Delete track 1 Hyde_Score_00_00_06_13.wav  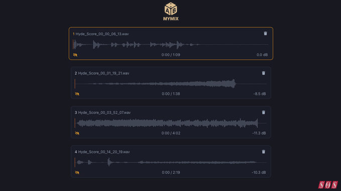[265, 34]
